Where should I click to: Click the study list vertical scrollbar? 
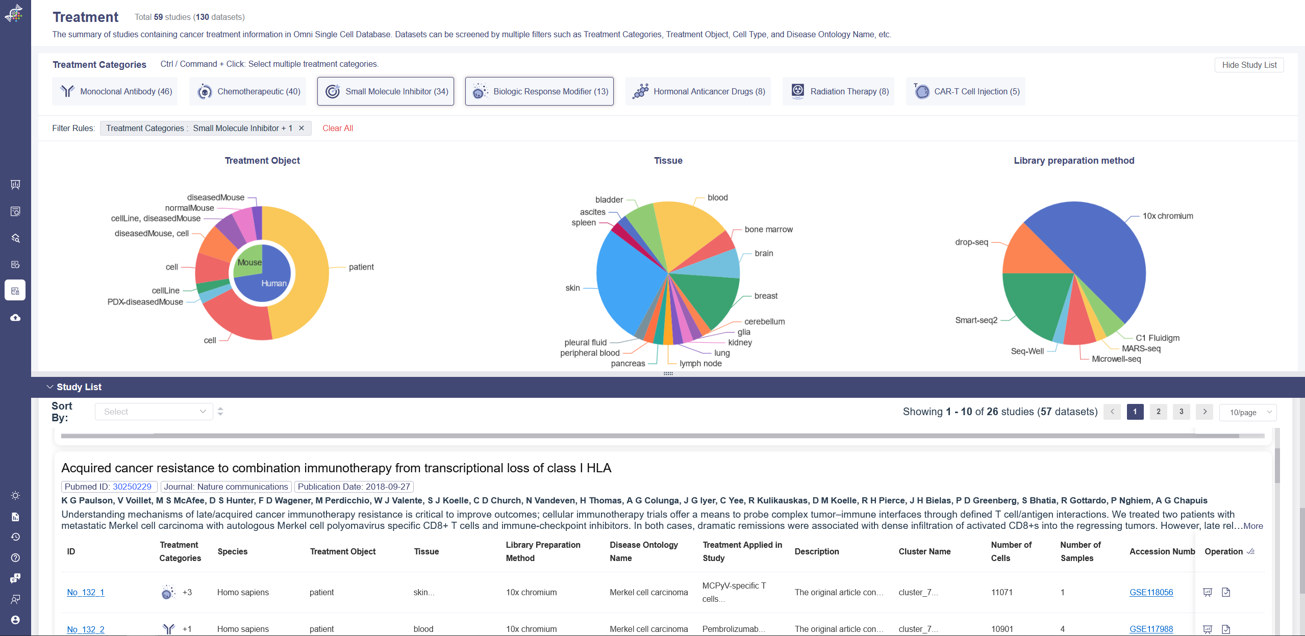pyautogui.click(x=1277, y=465)
